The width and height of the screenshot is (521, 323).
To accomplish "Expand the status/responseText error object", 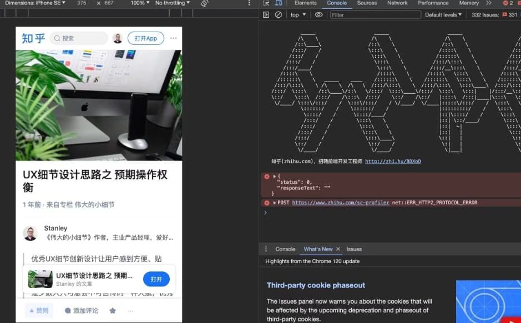I will 275,176.
